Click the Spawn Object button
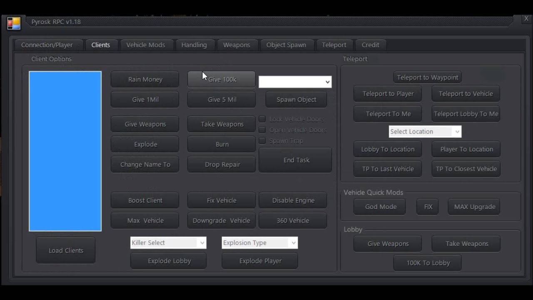The height and width of the screenshot is (300, 533). pyautogui.click(x=296, y=100)
